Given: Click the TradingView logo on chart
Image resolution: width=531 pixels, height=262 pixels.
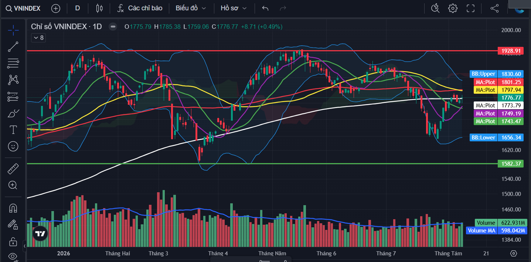Looking at the screenshot, I should (x=40, y=233).
